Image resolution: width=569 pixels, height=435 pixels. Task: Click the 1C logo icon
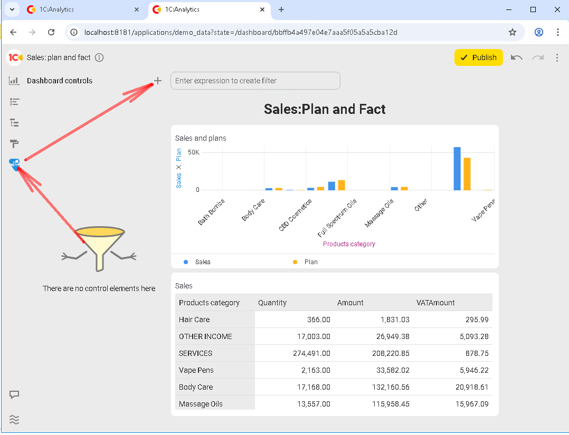[x=15, y=57]
